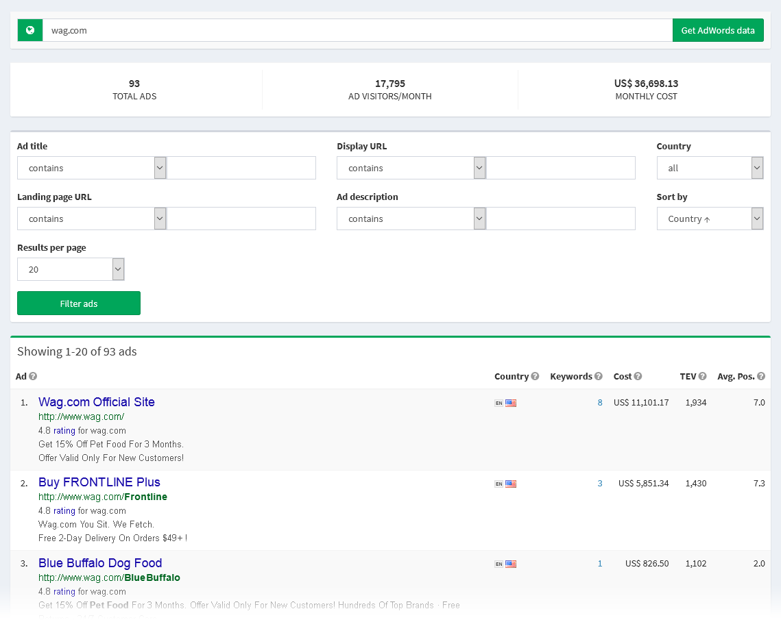Click the EN language badge on Buy FRONTLINE Plus
The width and height of the screenshot is (781, 622).
pos(498,483)
